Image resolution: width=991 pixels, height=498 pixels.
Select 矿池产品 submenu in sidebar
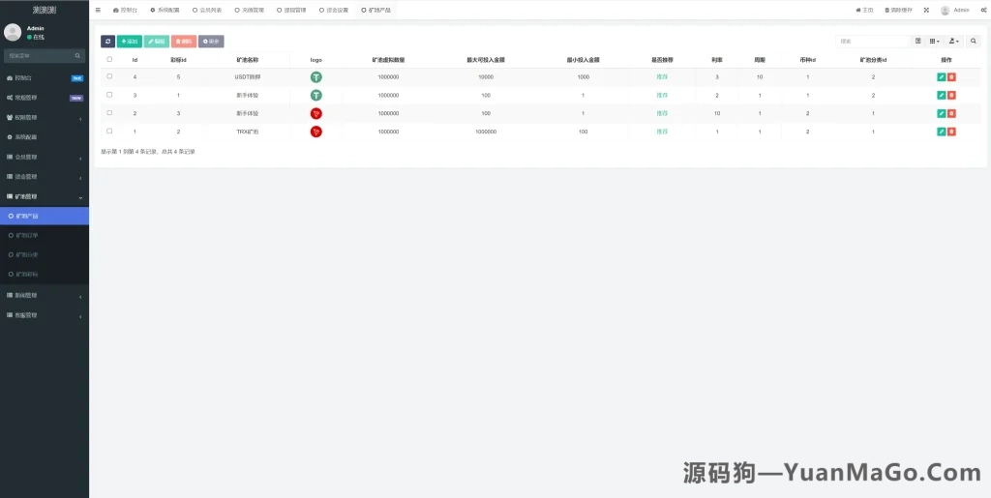point(45,216)
